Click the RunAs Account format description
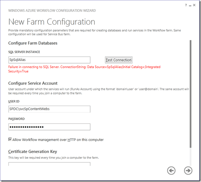This screenshot has width=201, height=182. (98, 91)
